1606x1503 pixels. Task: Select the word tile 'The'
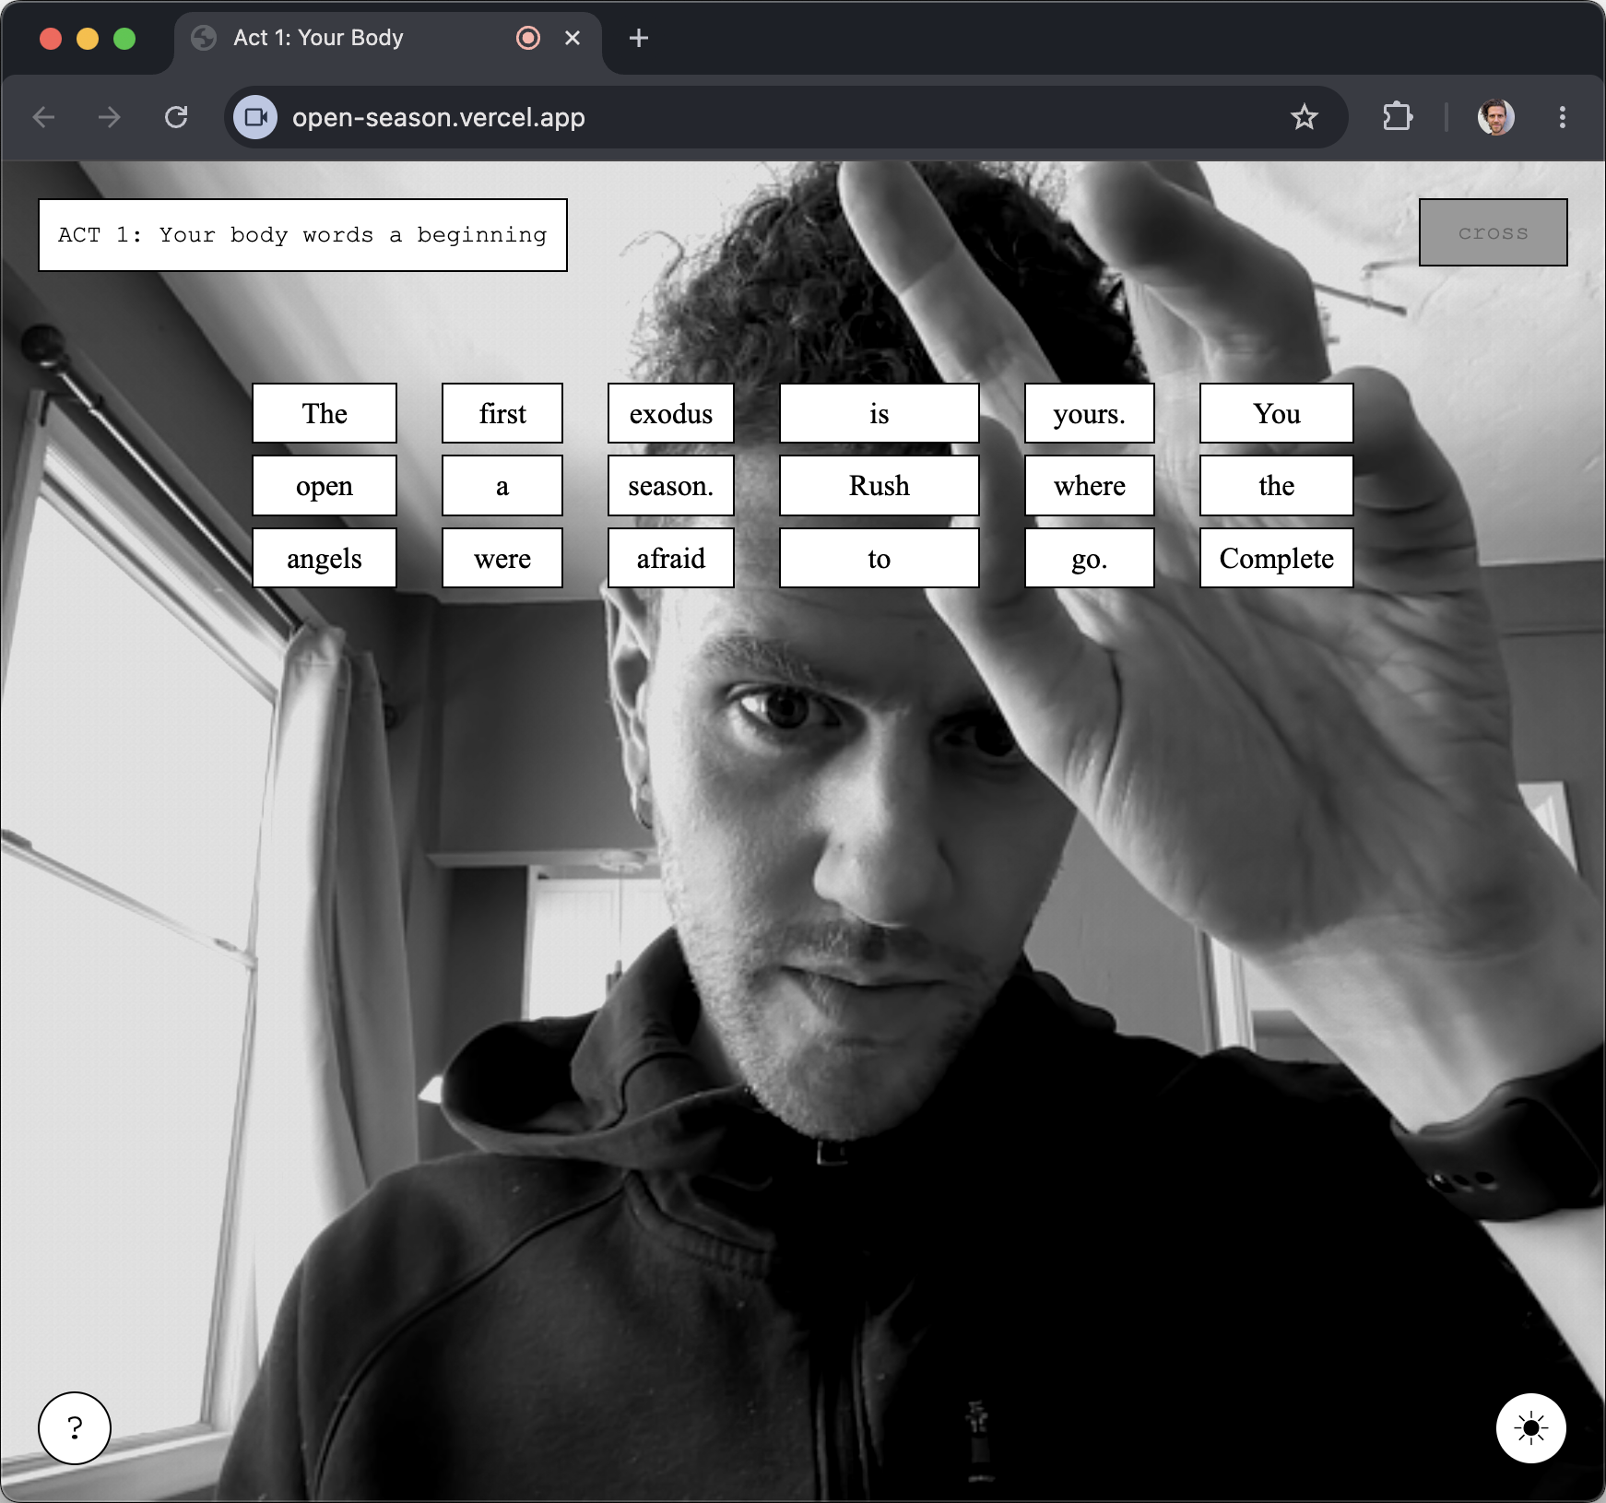pos(325,413)
